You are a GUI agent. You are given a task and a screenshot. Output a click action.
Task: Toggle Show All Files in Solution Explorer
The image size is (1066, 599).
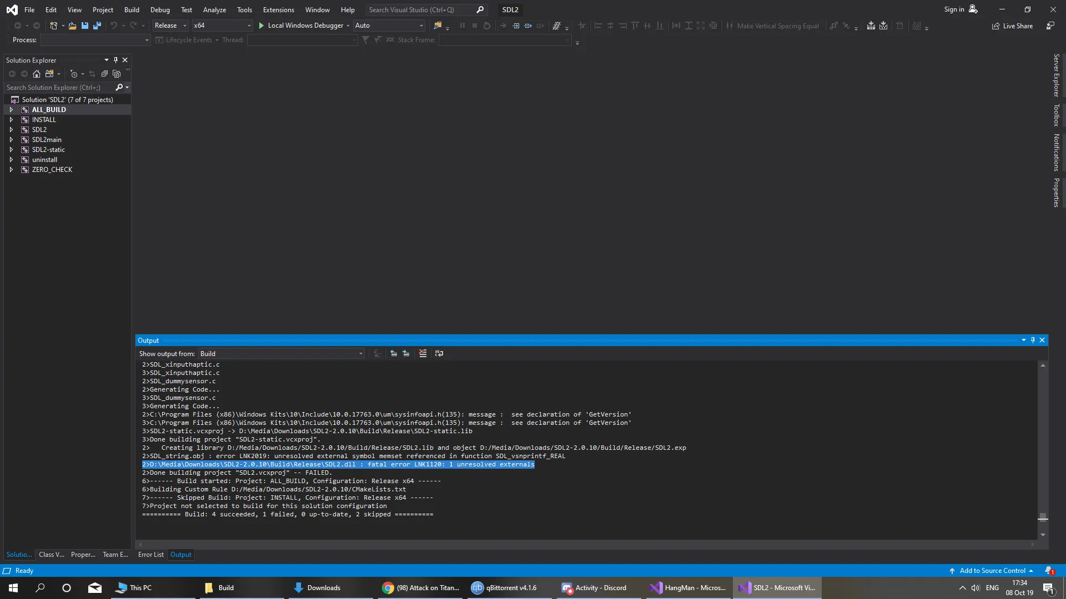pyautogui.click(x=117, y=74)
